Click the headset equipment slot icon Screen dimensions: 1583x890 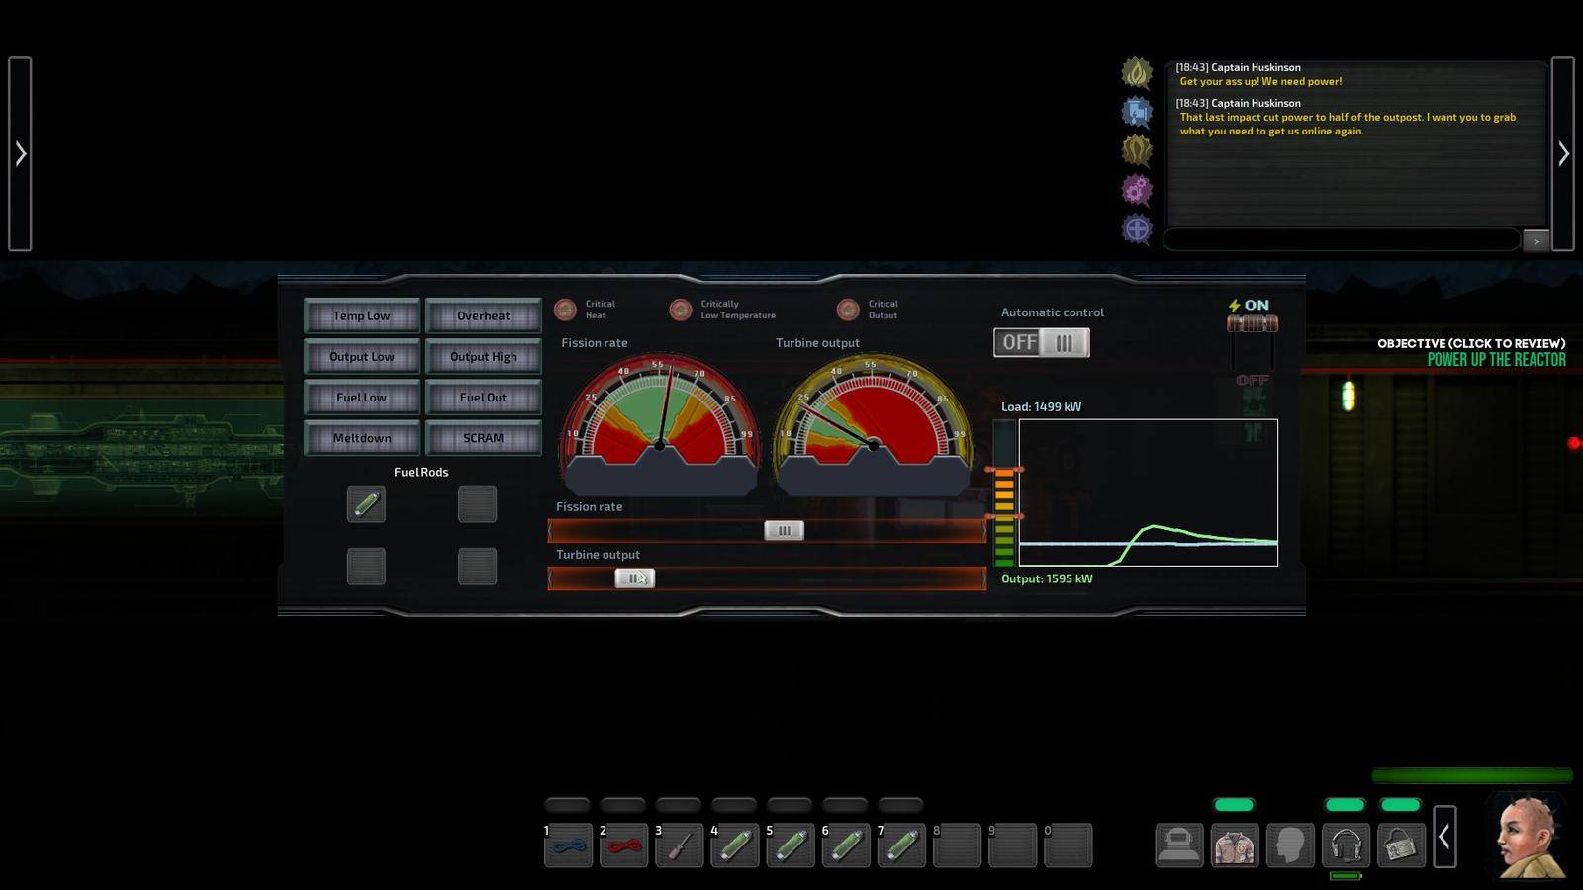tap(1346, 845)
